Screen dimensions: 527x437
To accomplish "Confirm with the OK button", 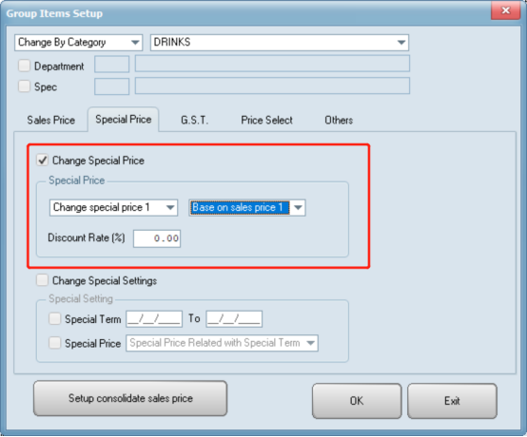I will (357, 401).
